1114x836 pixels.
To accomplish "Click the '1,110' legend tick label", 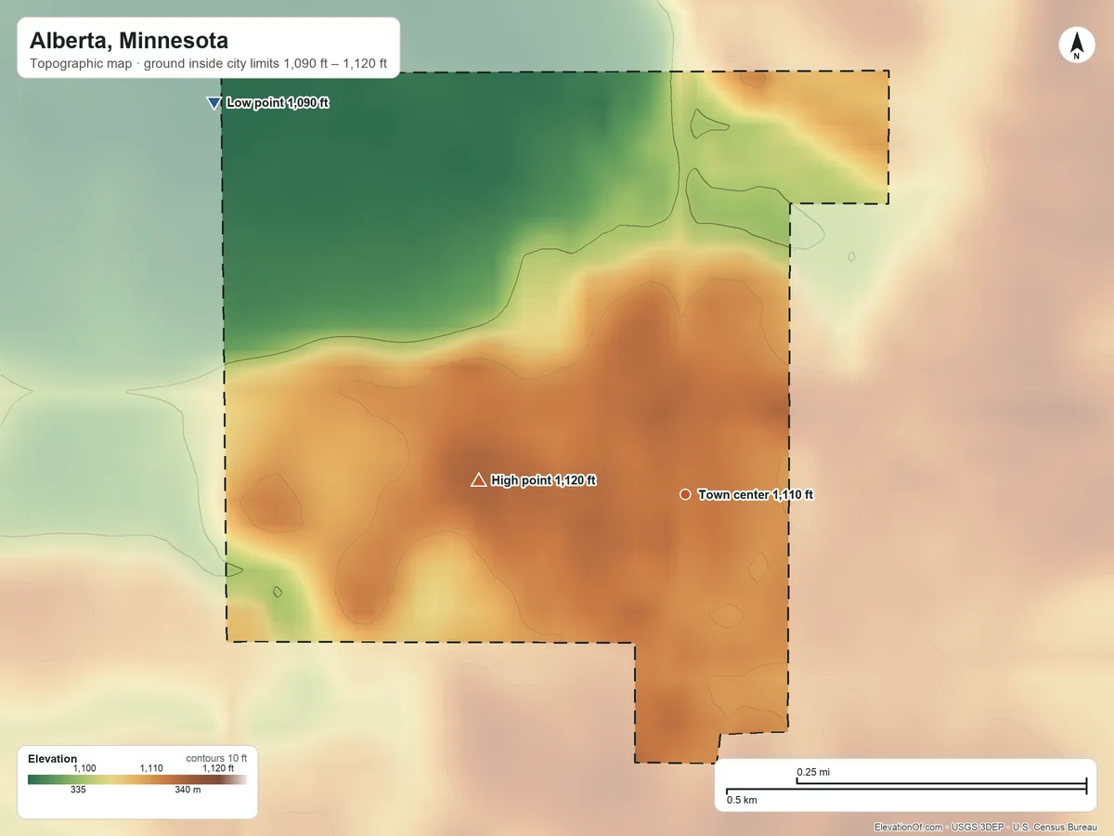I will pos(151,768).
